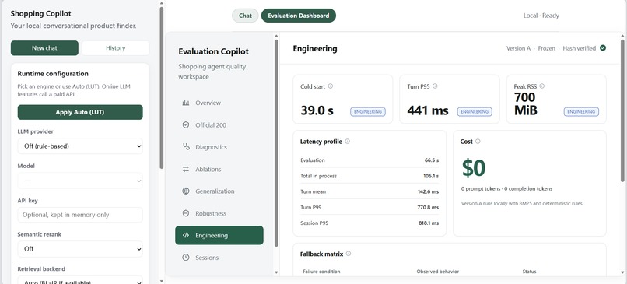This screenshot has width=627, height=284.
Task: Open the LLM provider dropdown
Action: tap(80, 146)
